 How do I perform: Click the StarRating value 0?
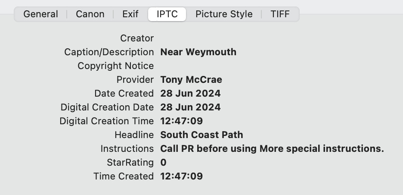[163, 163]
